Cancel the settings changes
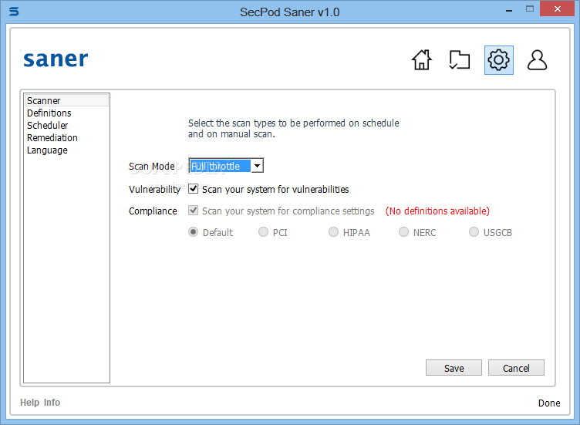580x425 pixels. [x=517, y=368]
